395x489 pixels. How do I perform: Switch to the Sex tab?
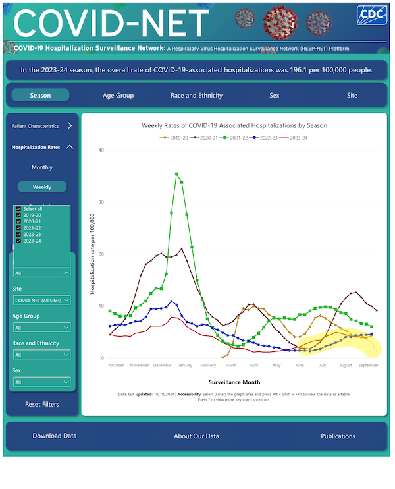click(274, 95)
